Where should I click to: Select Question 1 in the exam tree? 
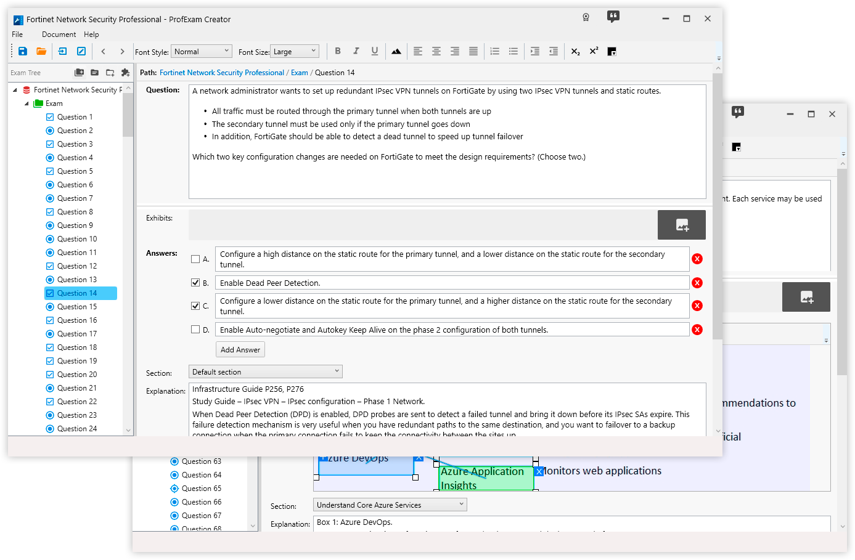point(75,117)
